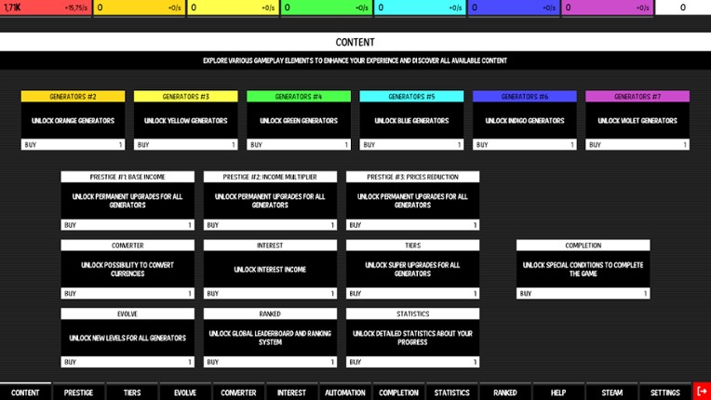711x400 pixels.
Task: Go to the Ranked tab
Action: (505, 393)
